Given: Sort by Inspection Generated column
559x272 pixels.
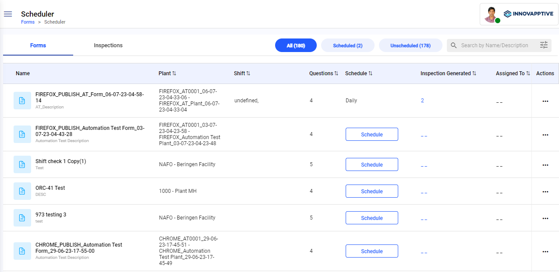Looking at the screenshot, I should coord(474,73).
